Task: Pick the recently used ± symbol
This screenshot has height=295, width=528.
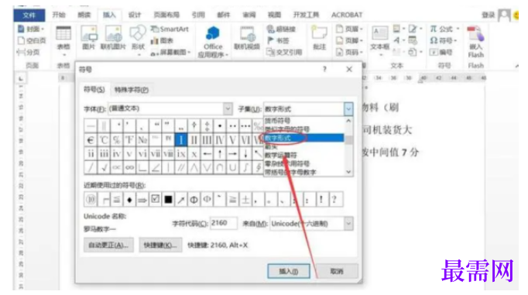Action: (245, 199)
